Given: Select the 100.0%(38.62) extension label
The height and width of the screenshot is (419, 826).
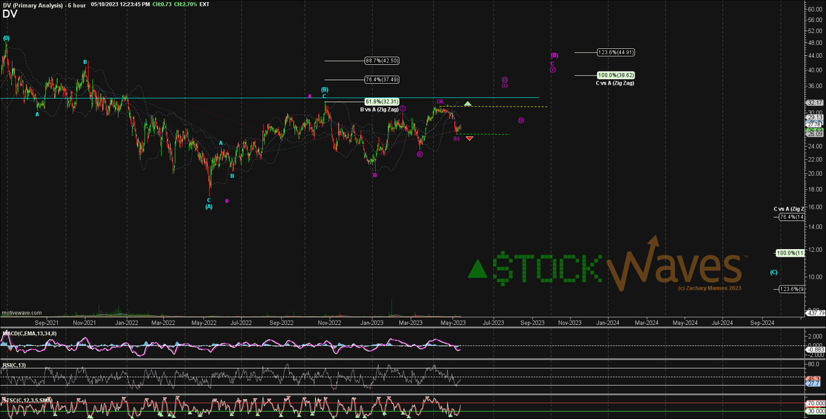Looking at the screenshot, I should pos(615,75).
